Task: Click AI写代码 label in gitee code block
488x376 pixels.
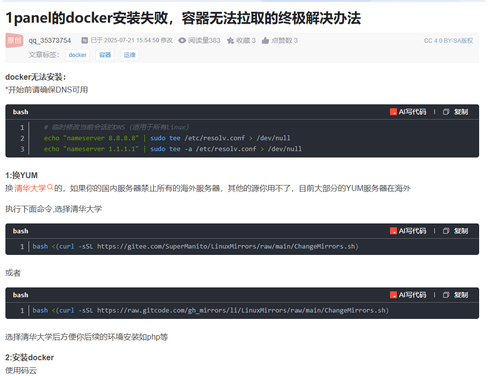Action: [412, 231]
